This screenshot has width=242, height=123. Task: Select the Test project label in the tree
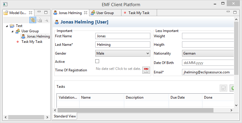tap(19, 26)
